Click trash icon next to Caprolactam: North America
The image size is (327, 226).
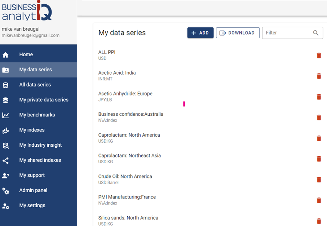(319, 138)
